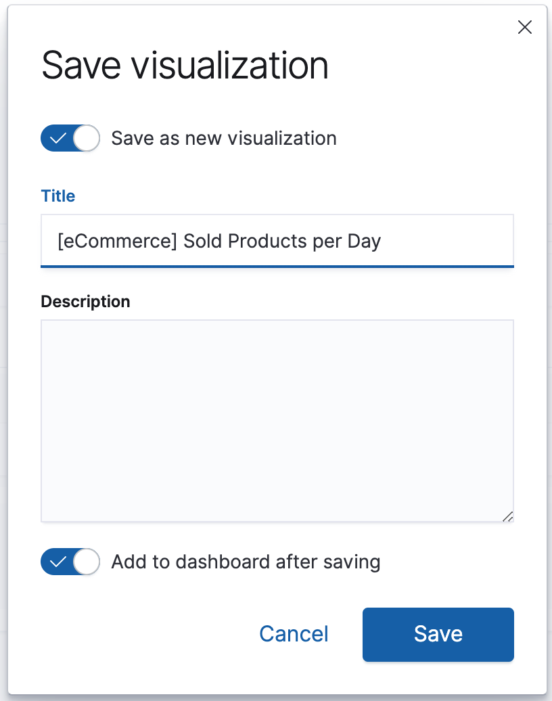Click the checkmark in the Save as new toggle

(58, 139)
